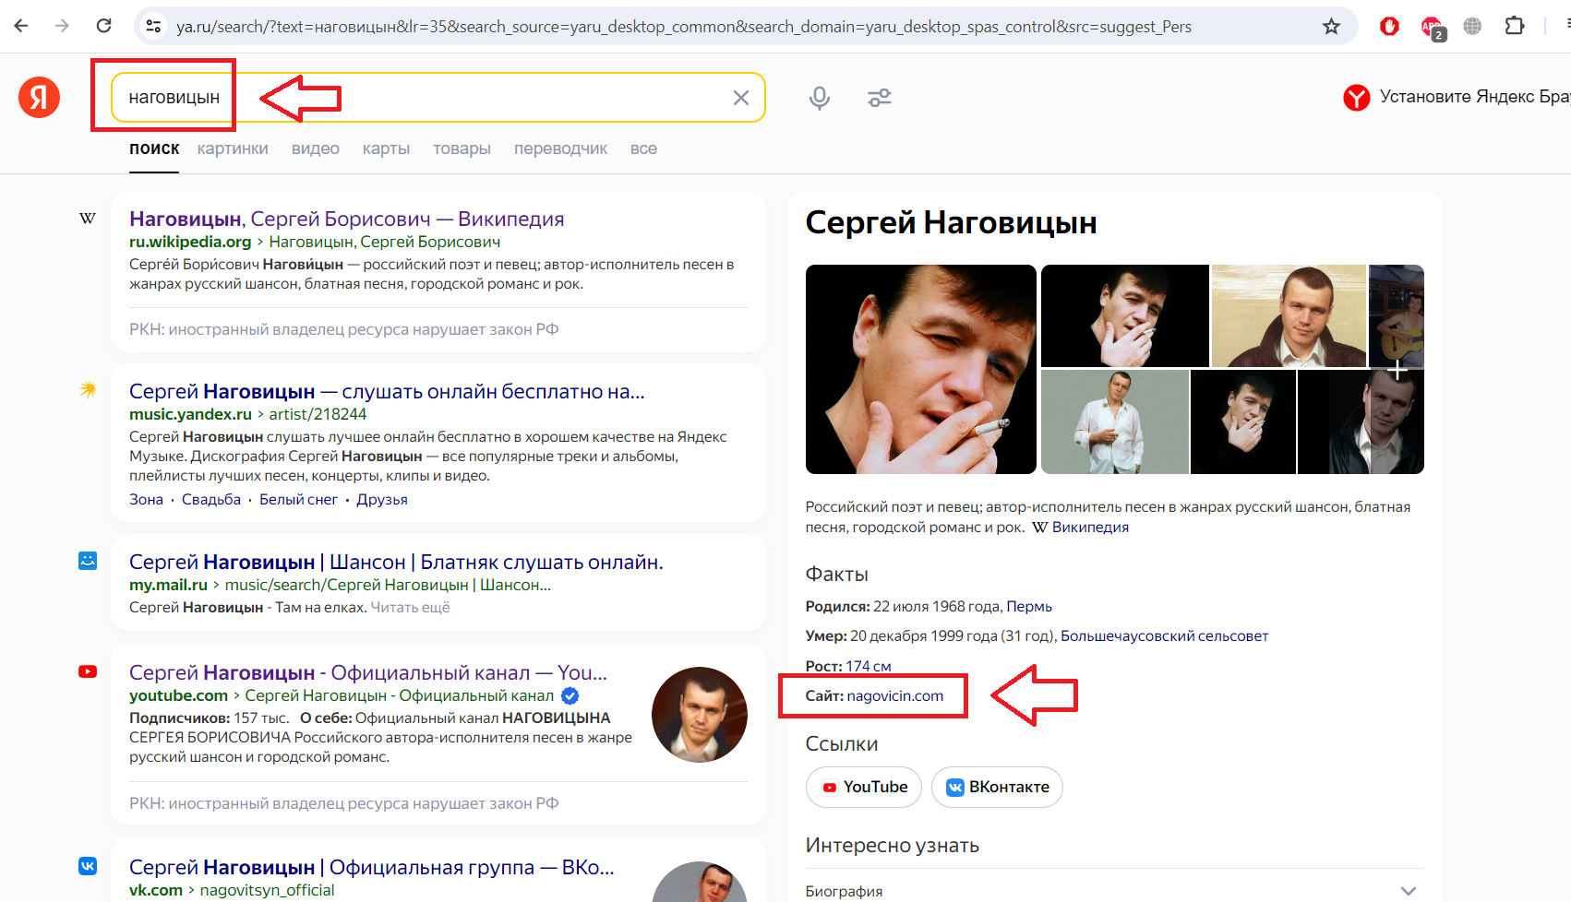Open the все services tab
The width and height of the screenshot is (1571, 902).
(x=643, y=148)
